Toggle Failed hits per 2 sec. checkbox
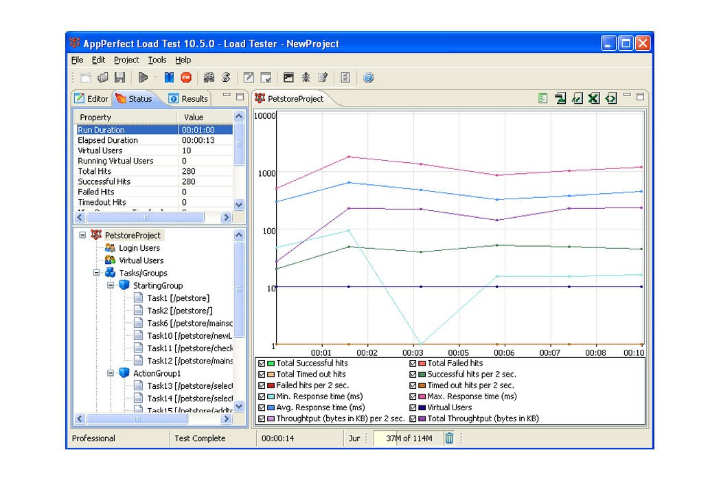721x481 pixels. point(262,385)
